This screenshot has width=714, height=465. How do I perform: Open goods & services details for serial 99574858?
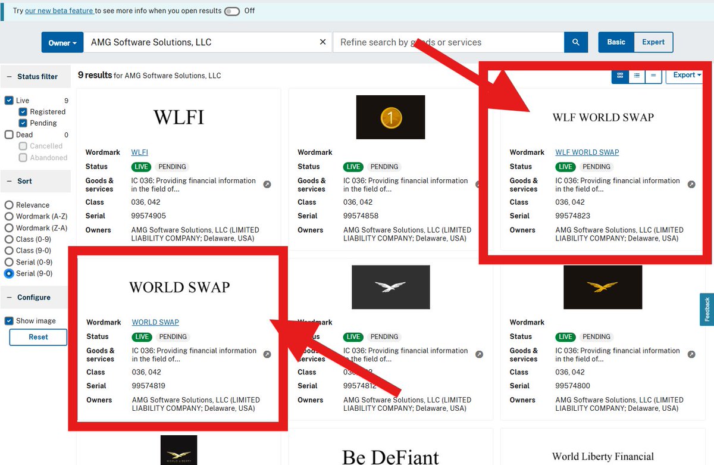tap(479, 185)
